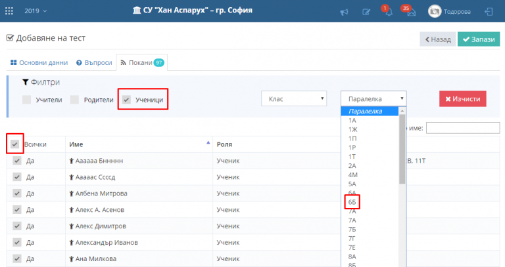Viewport: 505px width, 267px height.
Task: Switch to the Основни данни tab
Action: [x=39, y=63]
